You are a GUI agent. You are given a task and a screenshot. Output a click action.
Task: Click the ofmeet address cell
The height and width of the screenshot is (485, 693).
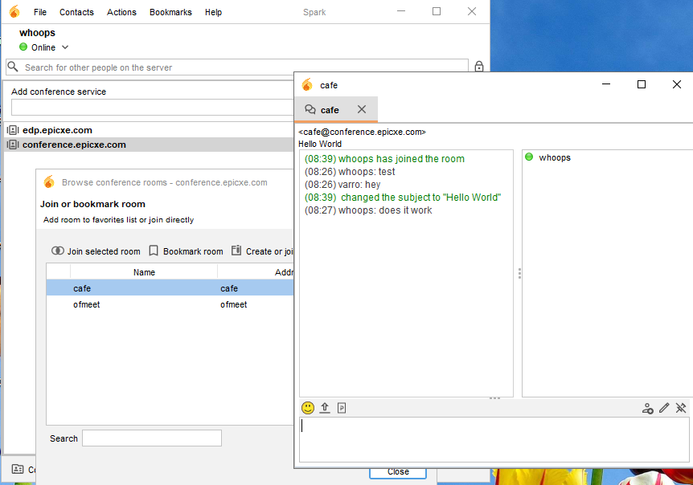pos(233,304)
